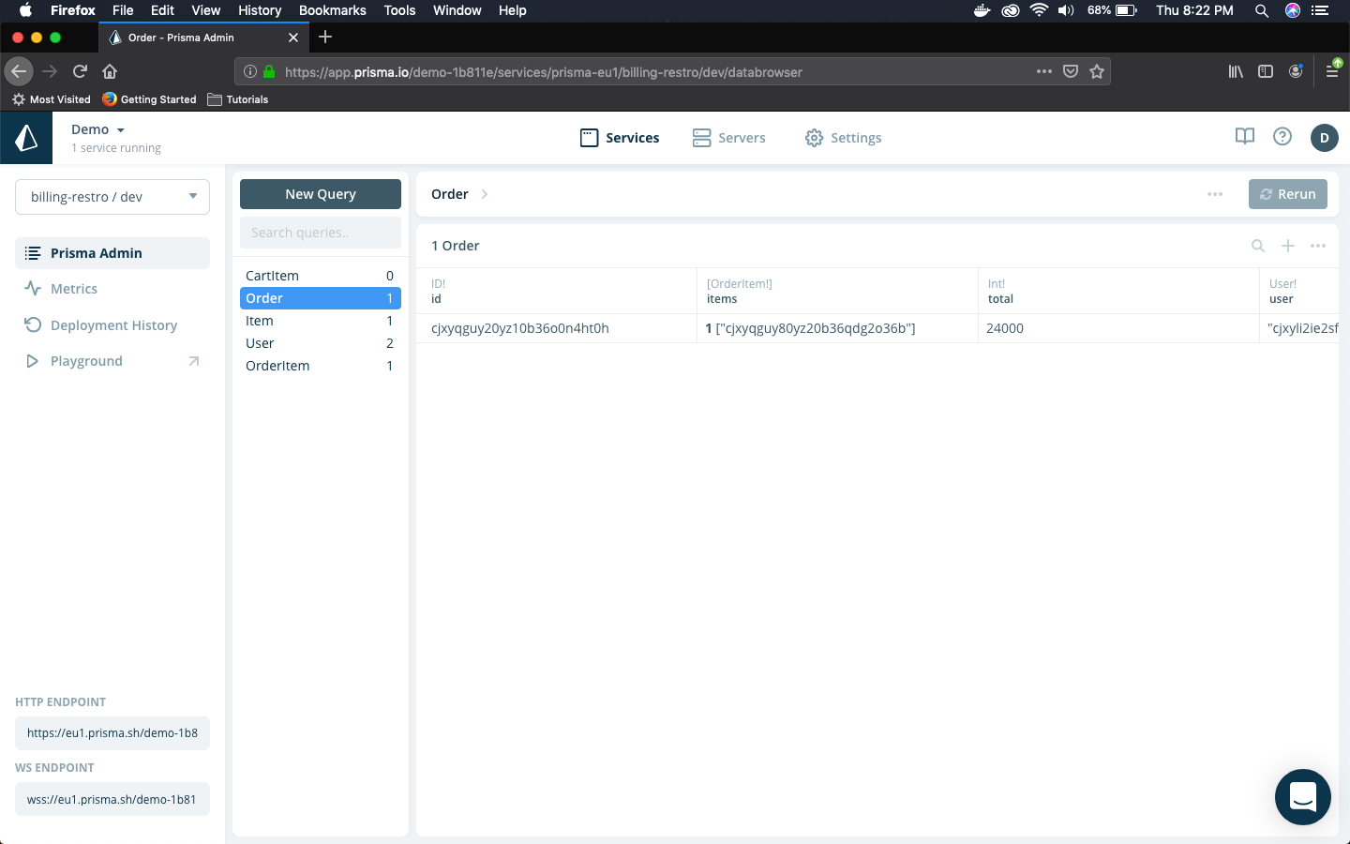Viewport: 1350px width, 844px height.
Task: Click the order id cell cjxyqguy20yz10b36o0n4ht0h
Action: [557, 328]
